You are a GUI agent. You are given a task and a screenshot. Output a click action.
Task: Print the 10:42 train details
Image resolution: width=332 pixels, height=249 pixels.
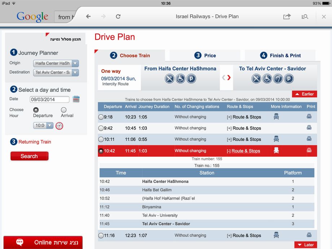point(309,150)
